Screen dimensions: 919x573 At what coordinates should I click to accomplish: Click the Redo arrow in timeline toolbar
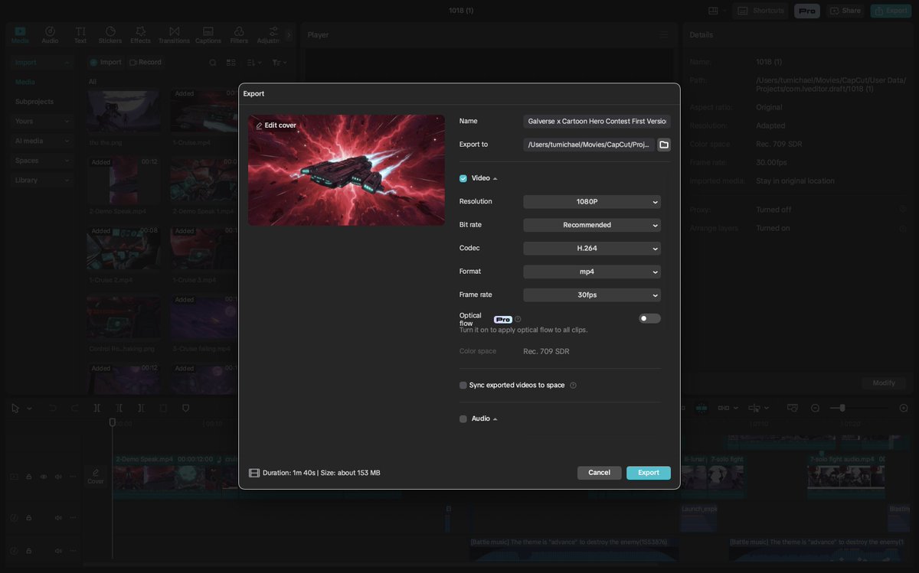[74, 409]
